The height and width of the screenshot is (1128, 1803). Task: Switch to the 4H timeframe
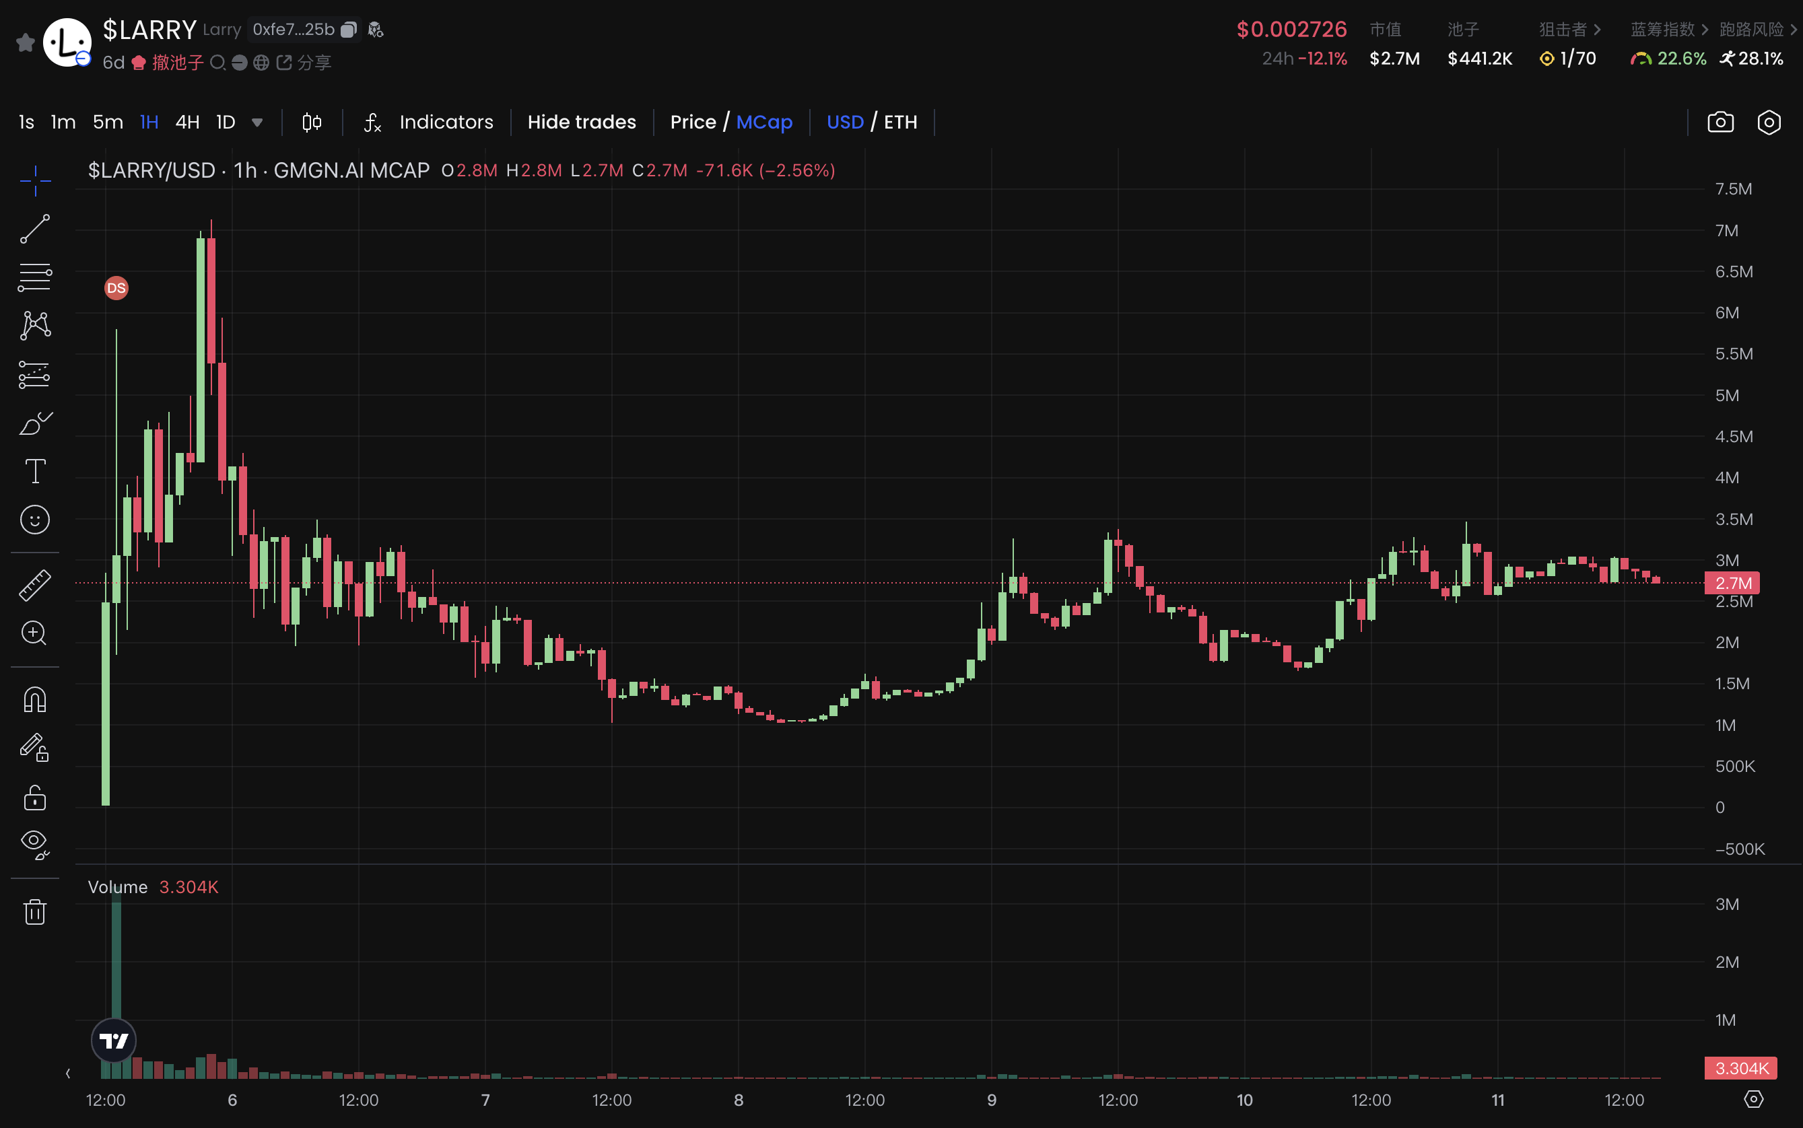point(187,122)
